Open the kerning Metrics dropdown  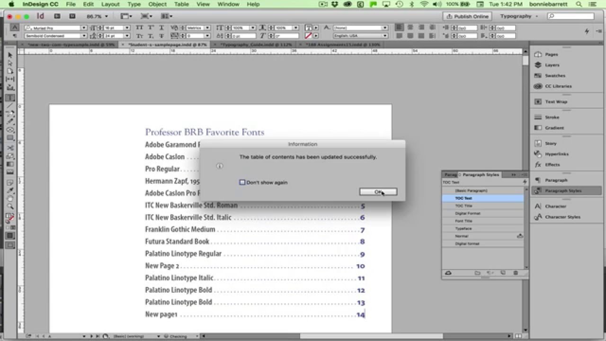207,28
